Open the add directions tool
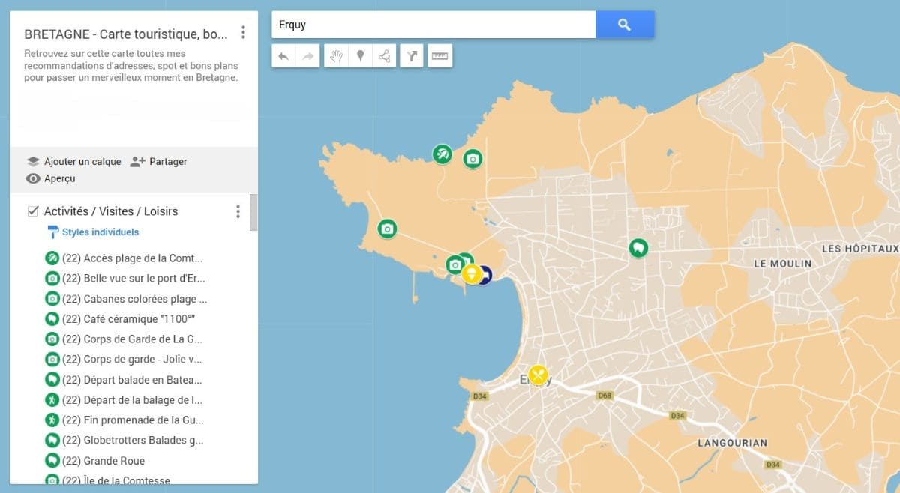The height and width of the screenshot is (493, 900). coord(412,56)
